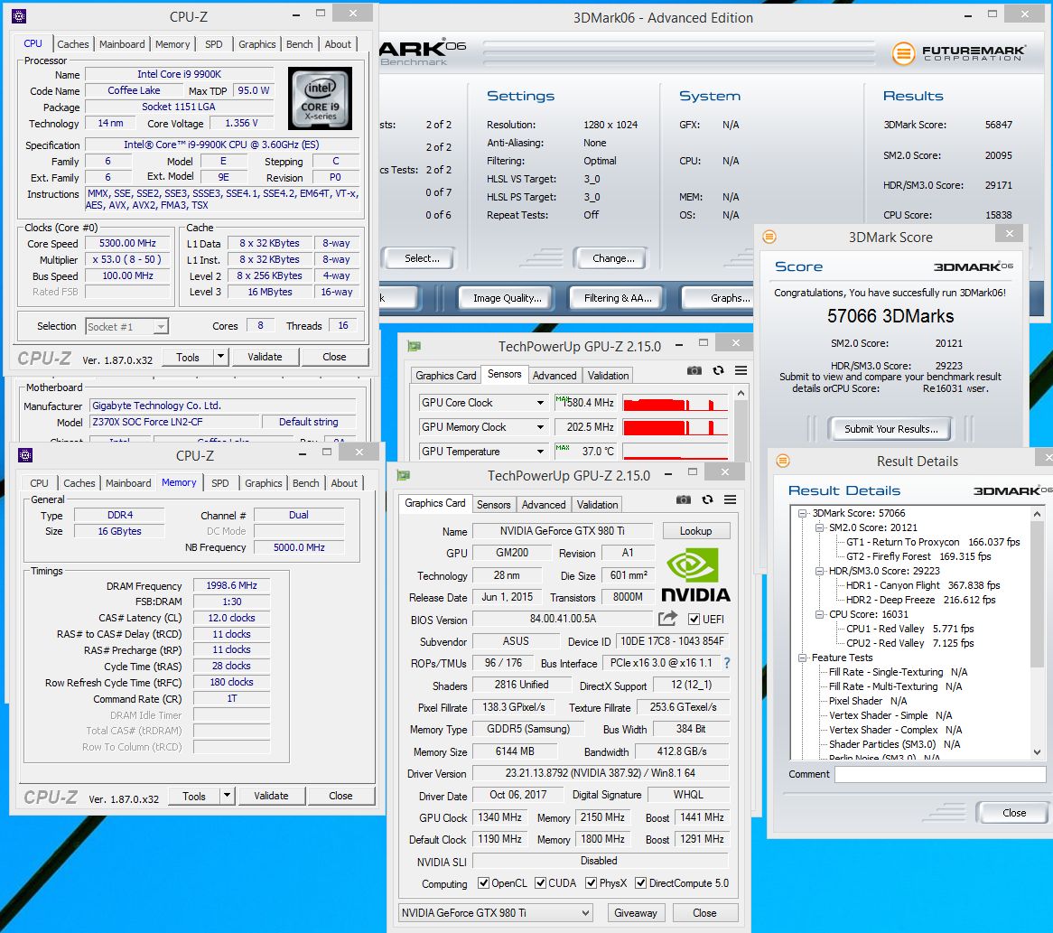Open the GPU Core Clock sensor dropdown

[x=540, y=403]
